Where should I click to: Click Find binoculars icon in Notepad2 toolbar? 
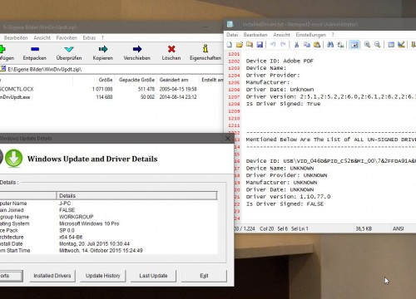[x=330, y=44]
